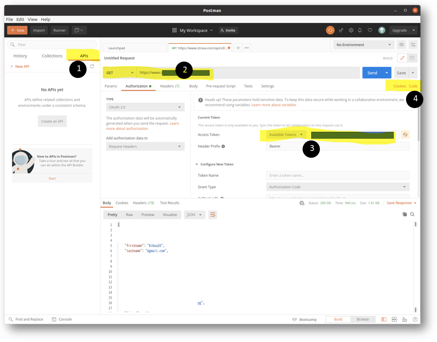Open the settings gear in header
This screenshot has width=437, height=342.
(x=351, y=30)
